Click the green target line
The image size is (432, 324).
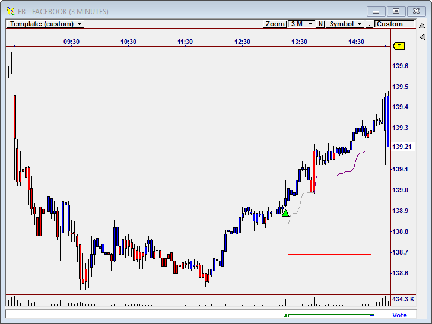coord(329,58)
